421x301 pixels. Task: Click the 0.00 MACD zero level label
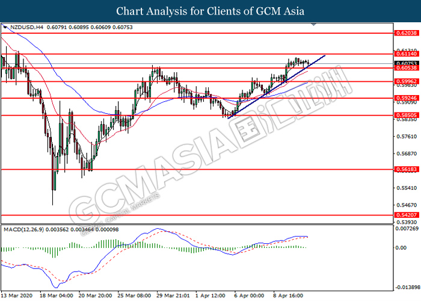point(401,247)
